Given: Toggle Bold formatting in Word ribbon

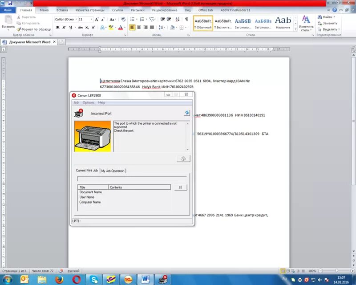Looking at the screenshot, I should pos(58,27).
